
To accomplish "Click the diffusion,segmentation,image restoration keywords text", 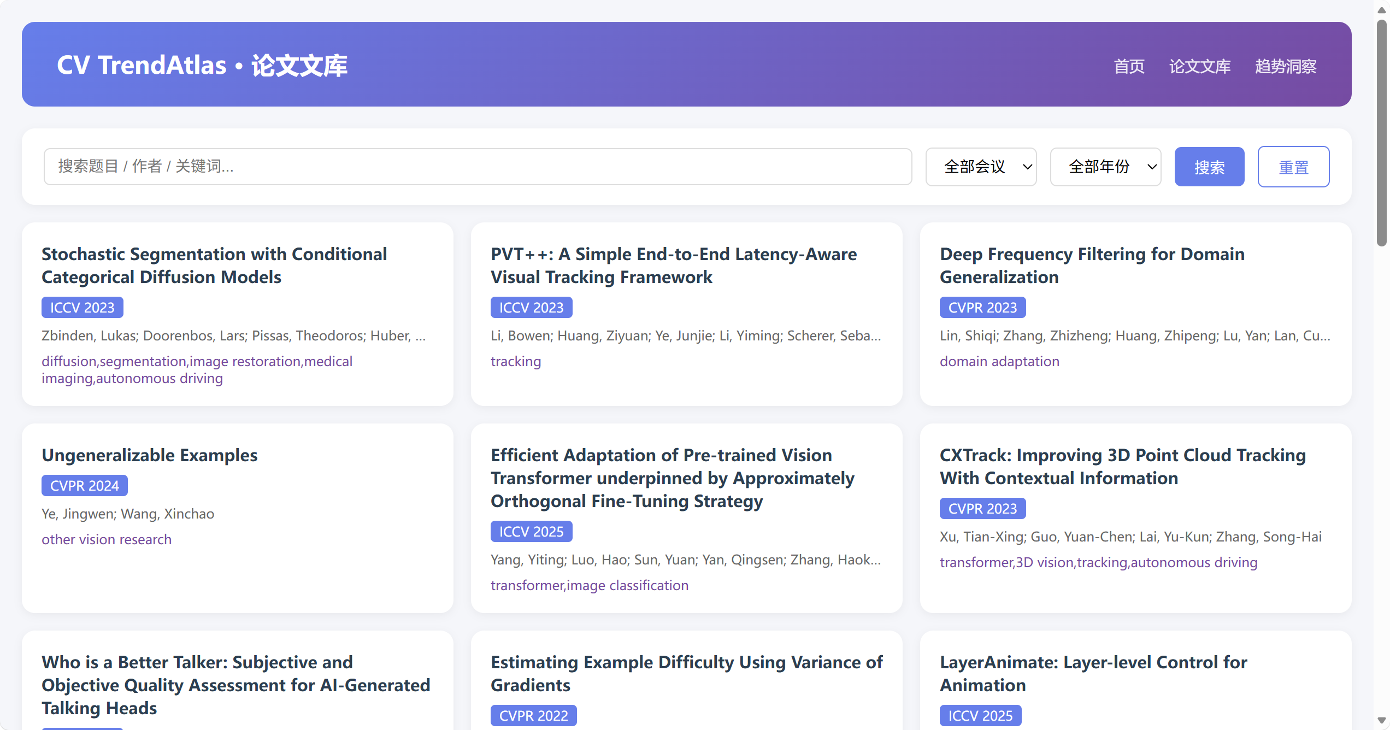I will point(197,370).
